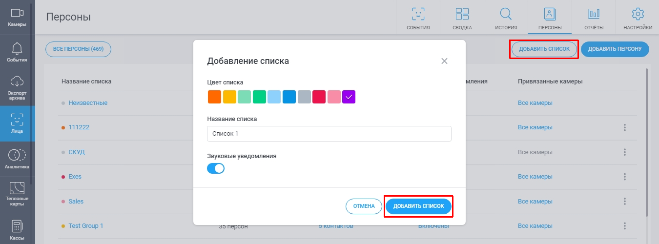The height and width of the screenshot is (244, 659).
Task: Switch to the История tab
Action: pos(506,17)
